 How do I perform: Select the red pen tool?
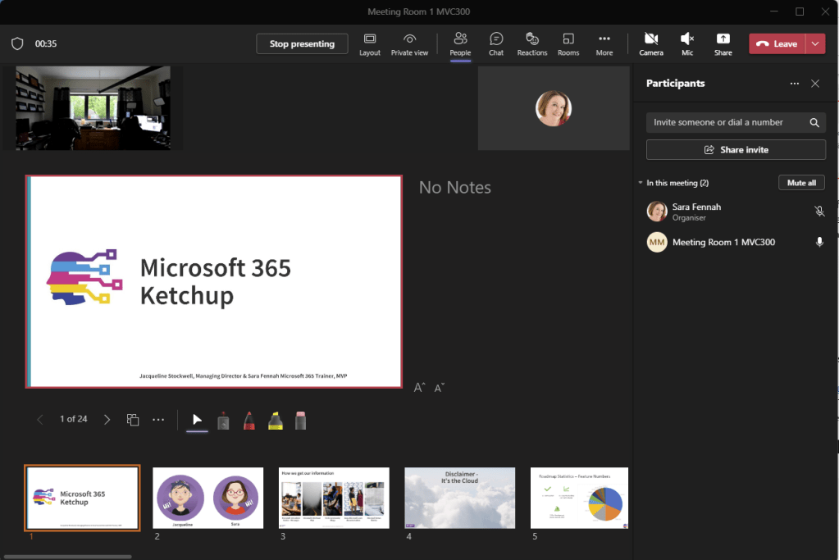249,421
